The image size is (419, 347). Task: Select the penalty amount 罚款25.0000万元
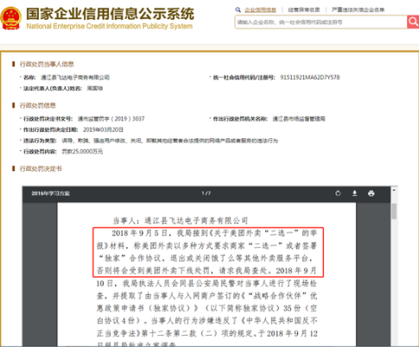tap(82, 152)
